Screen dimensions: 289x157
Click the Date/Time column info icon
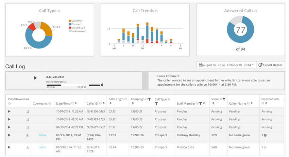72,103
